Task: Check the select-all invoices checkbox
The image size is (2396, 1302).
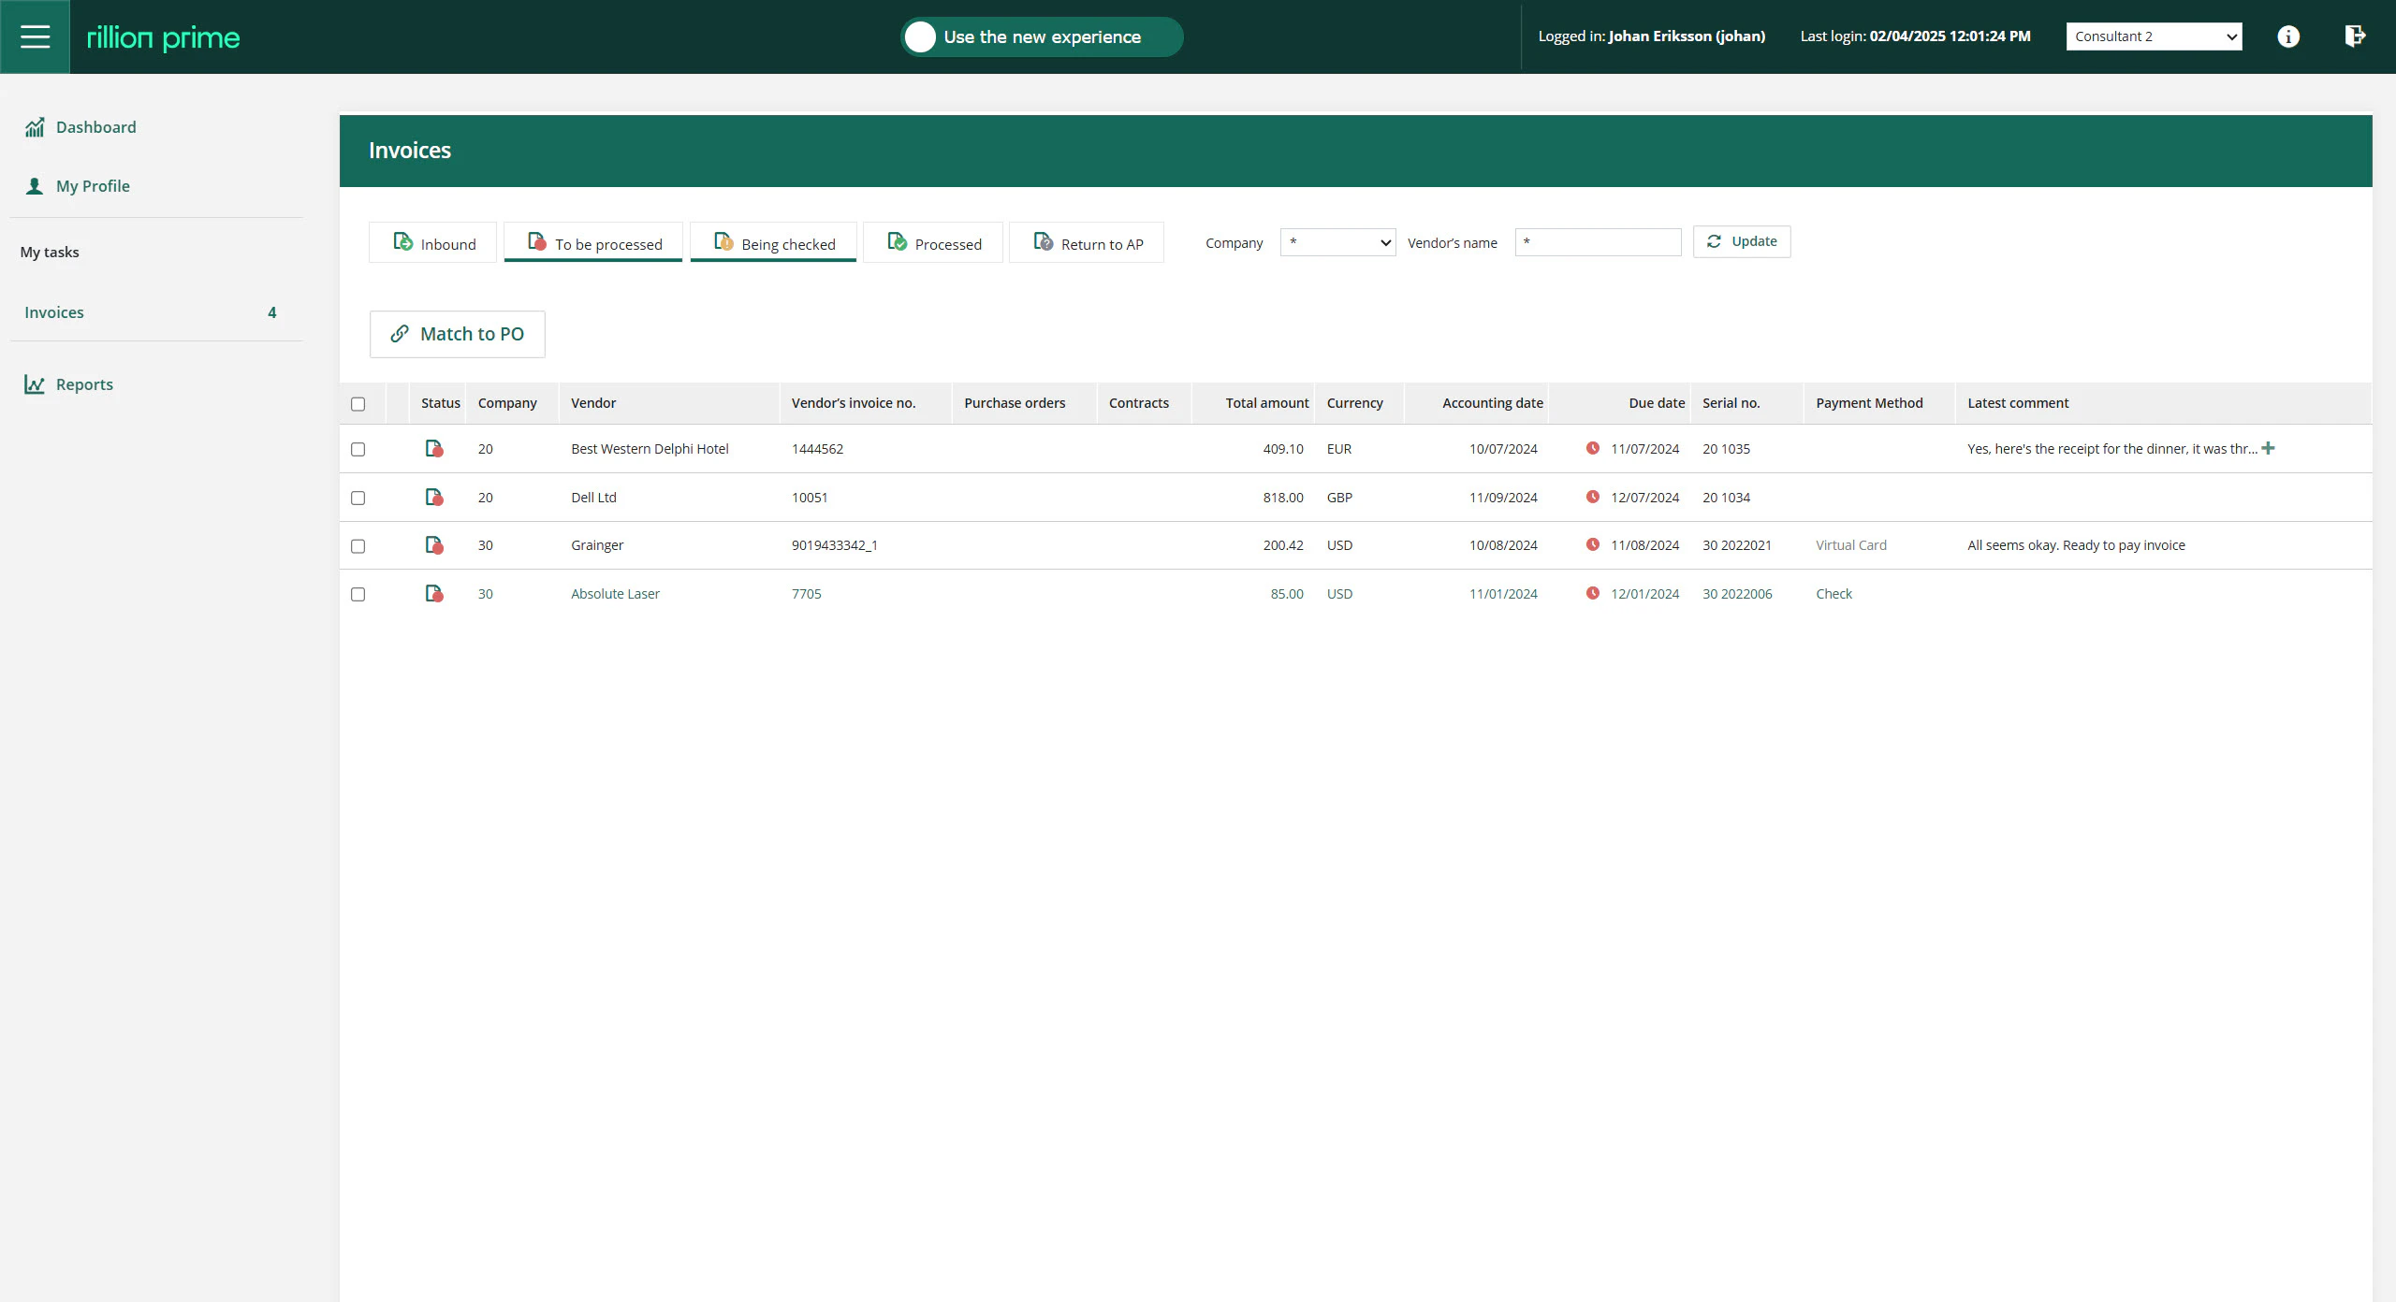Action: 358,403
